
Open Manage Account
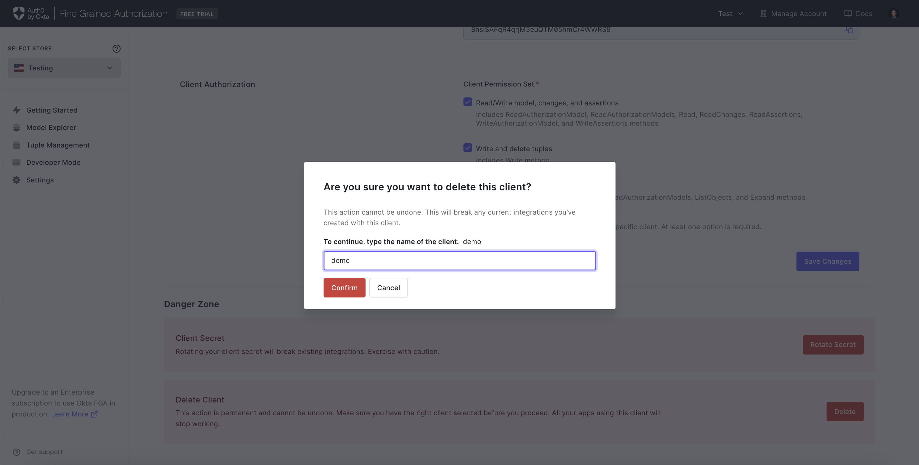[x=793, y=14]
